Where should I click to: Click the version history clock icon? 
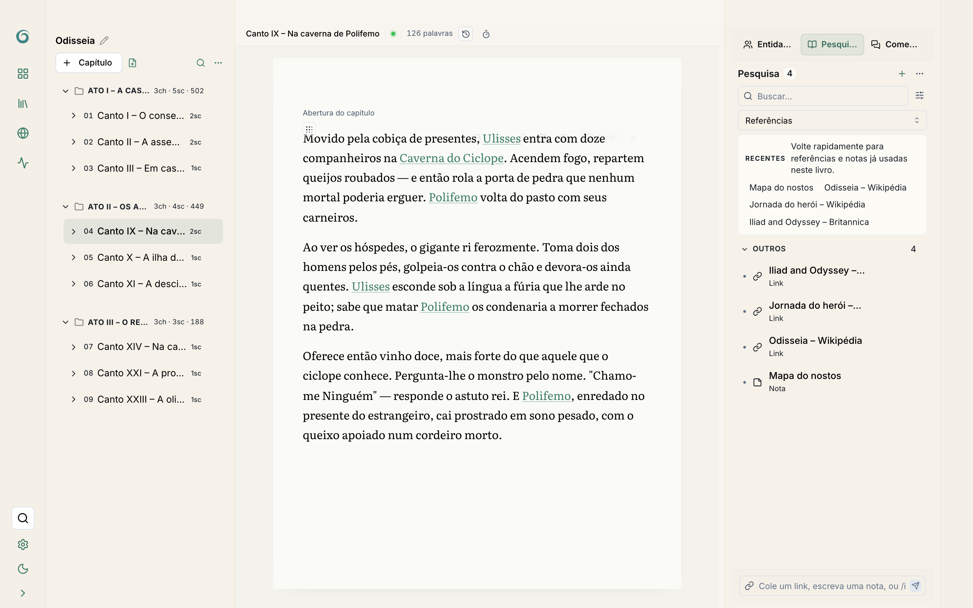coord(466,34)
